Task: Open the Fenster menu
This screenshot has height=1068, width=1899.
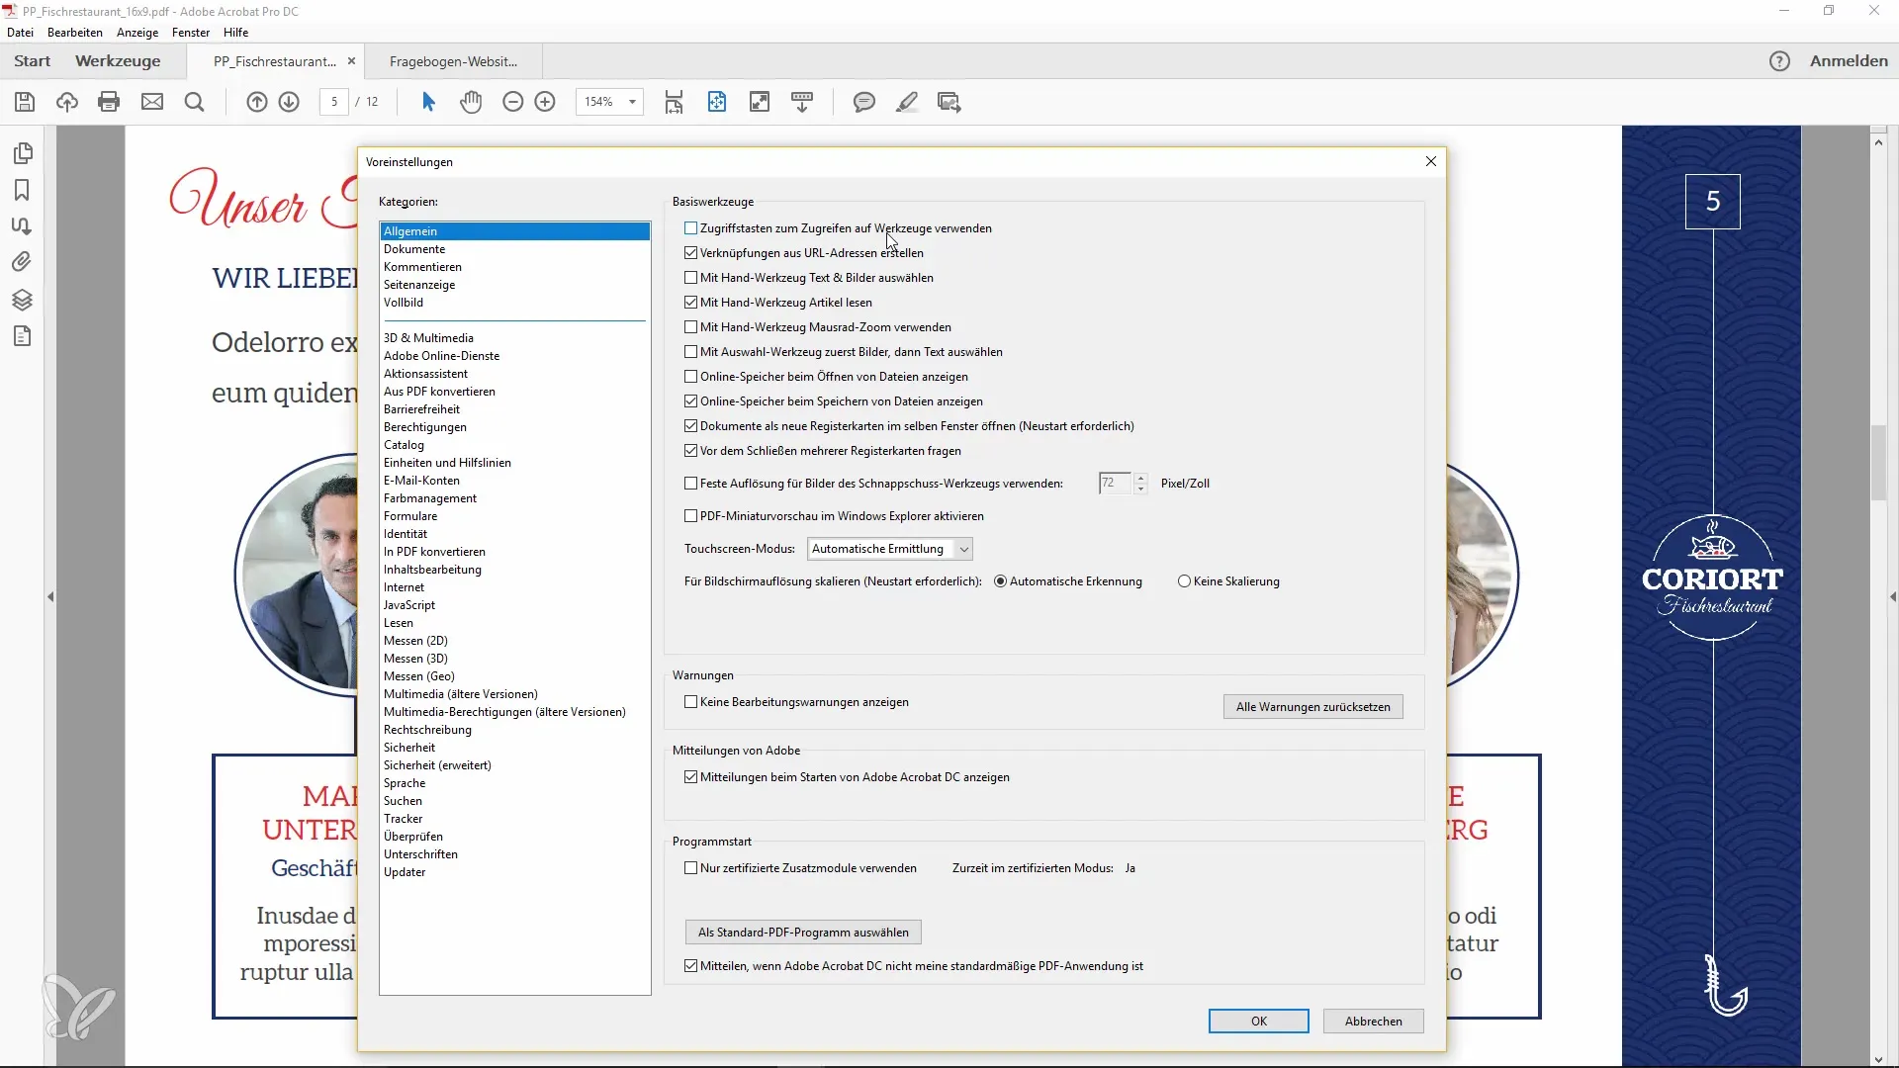Action: click(191, 33)
